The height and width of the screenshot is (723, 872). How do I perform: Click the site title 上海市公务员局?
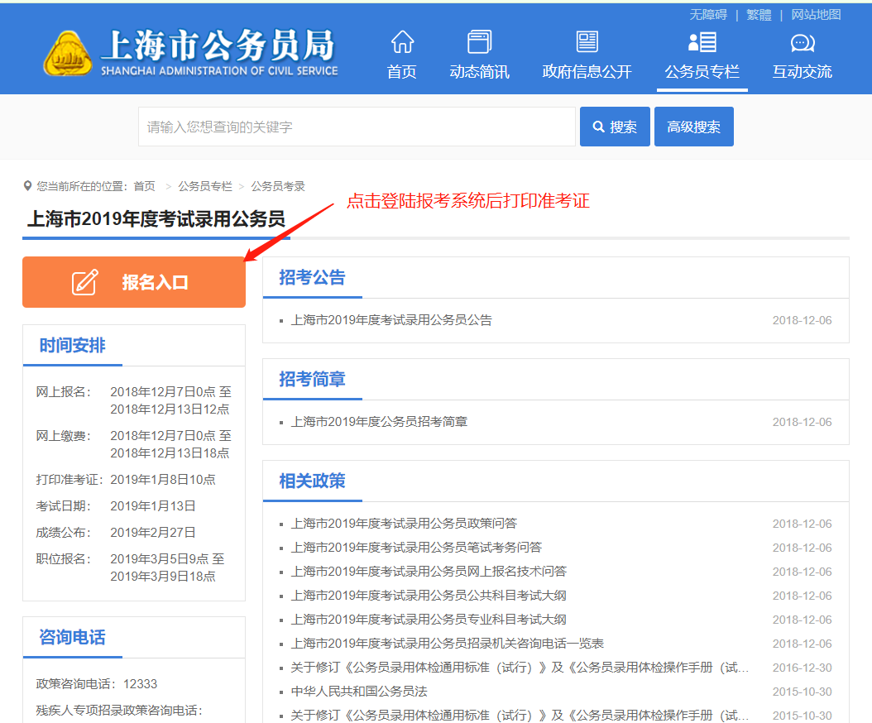[x=218, y=45]
